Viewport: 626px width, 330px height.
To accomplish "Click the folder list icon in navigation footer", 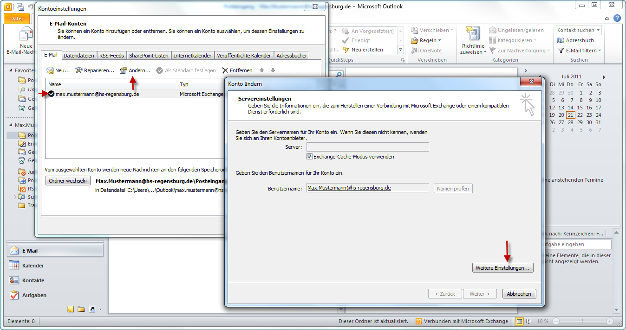I will click(81, 309).
